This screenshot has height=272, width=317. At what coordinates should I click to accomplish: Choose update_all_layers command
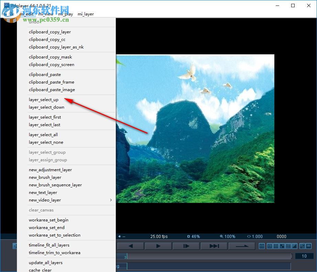coord(45,262)
